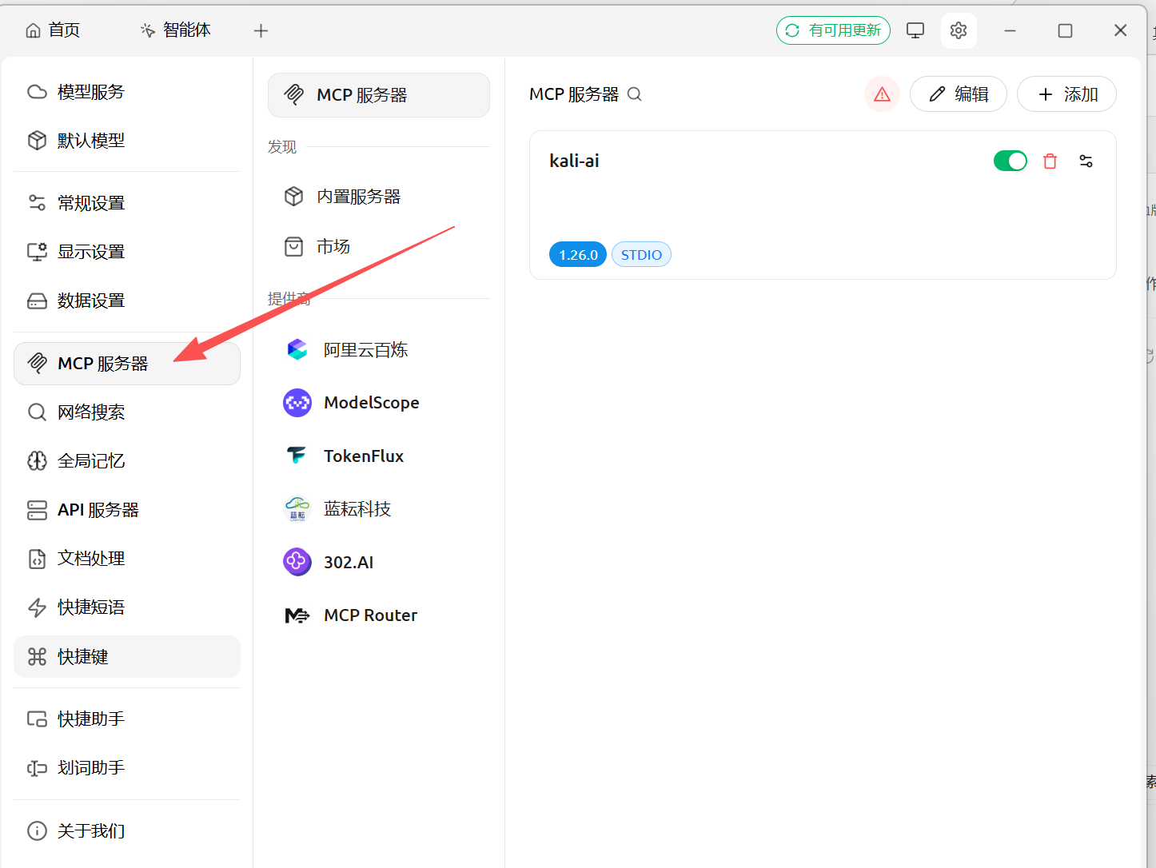Select MCP 服务器 in left sidebar
Image resolution: width=1156 pixels, height=868 pixels.
click(127, 364)
